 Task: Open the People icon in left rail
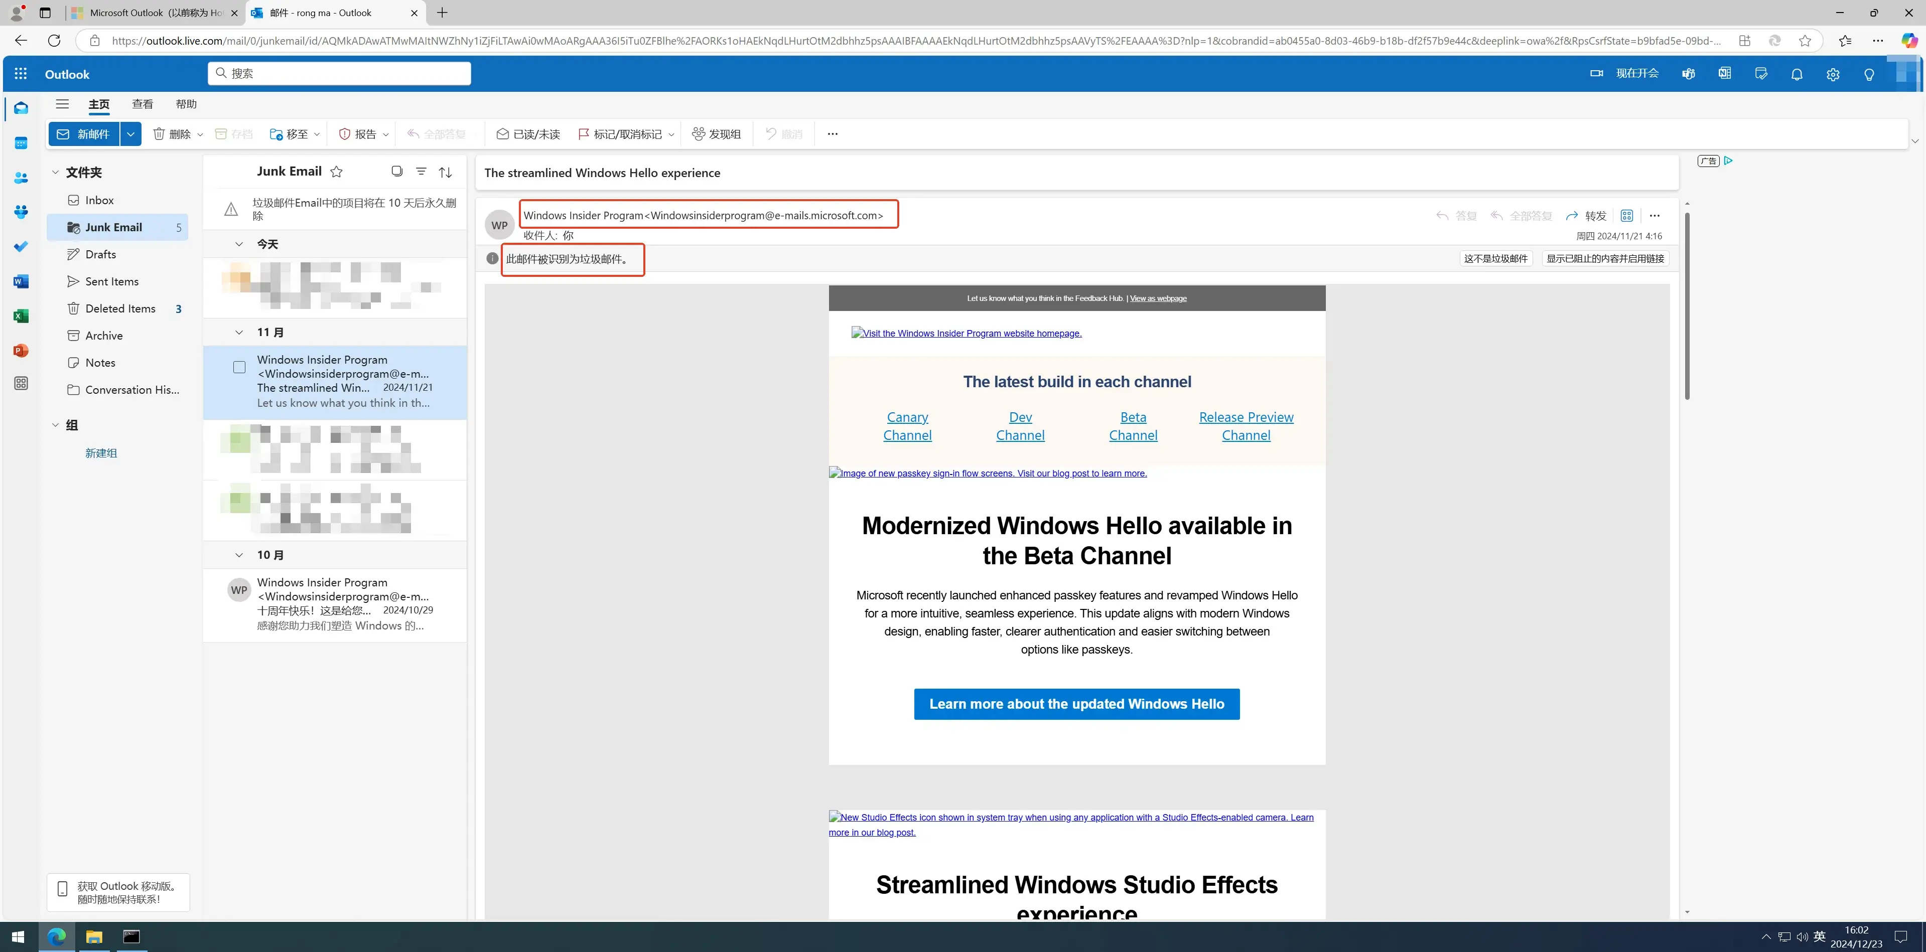[x=21, y=178]
